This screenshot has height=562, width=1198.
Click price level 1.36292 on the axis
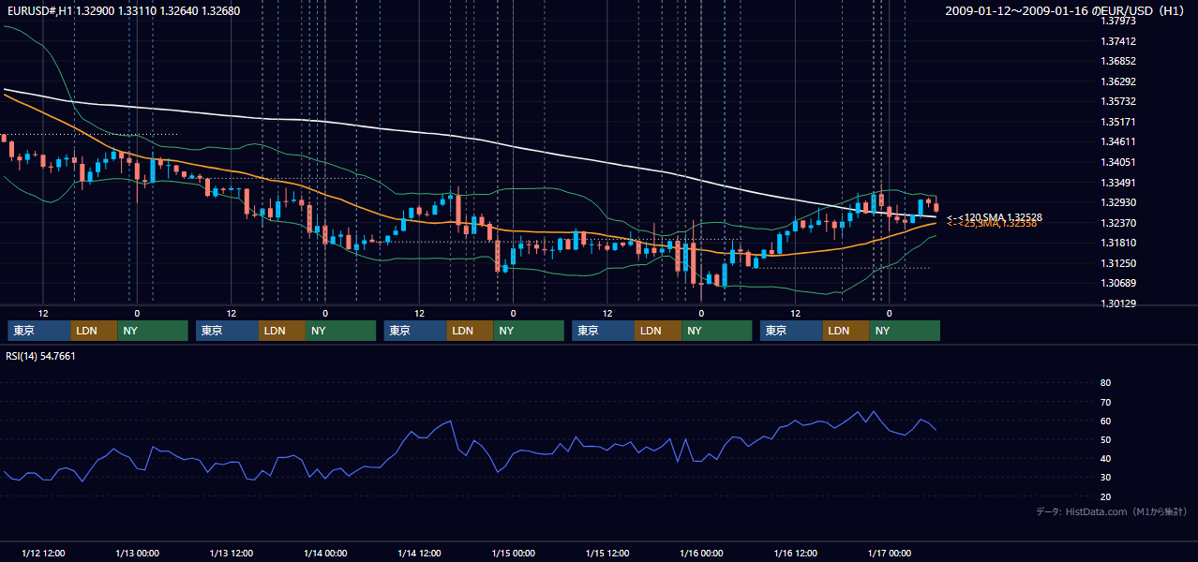click(1118, 81)
